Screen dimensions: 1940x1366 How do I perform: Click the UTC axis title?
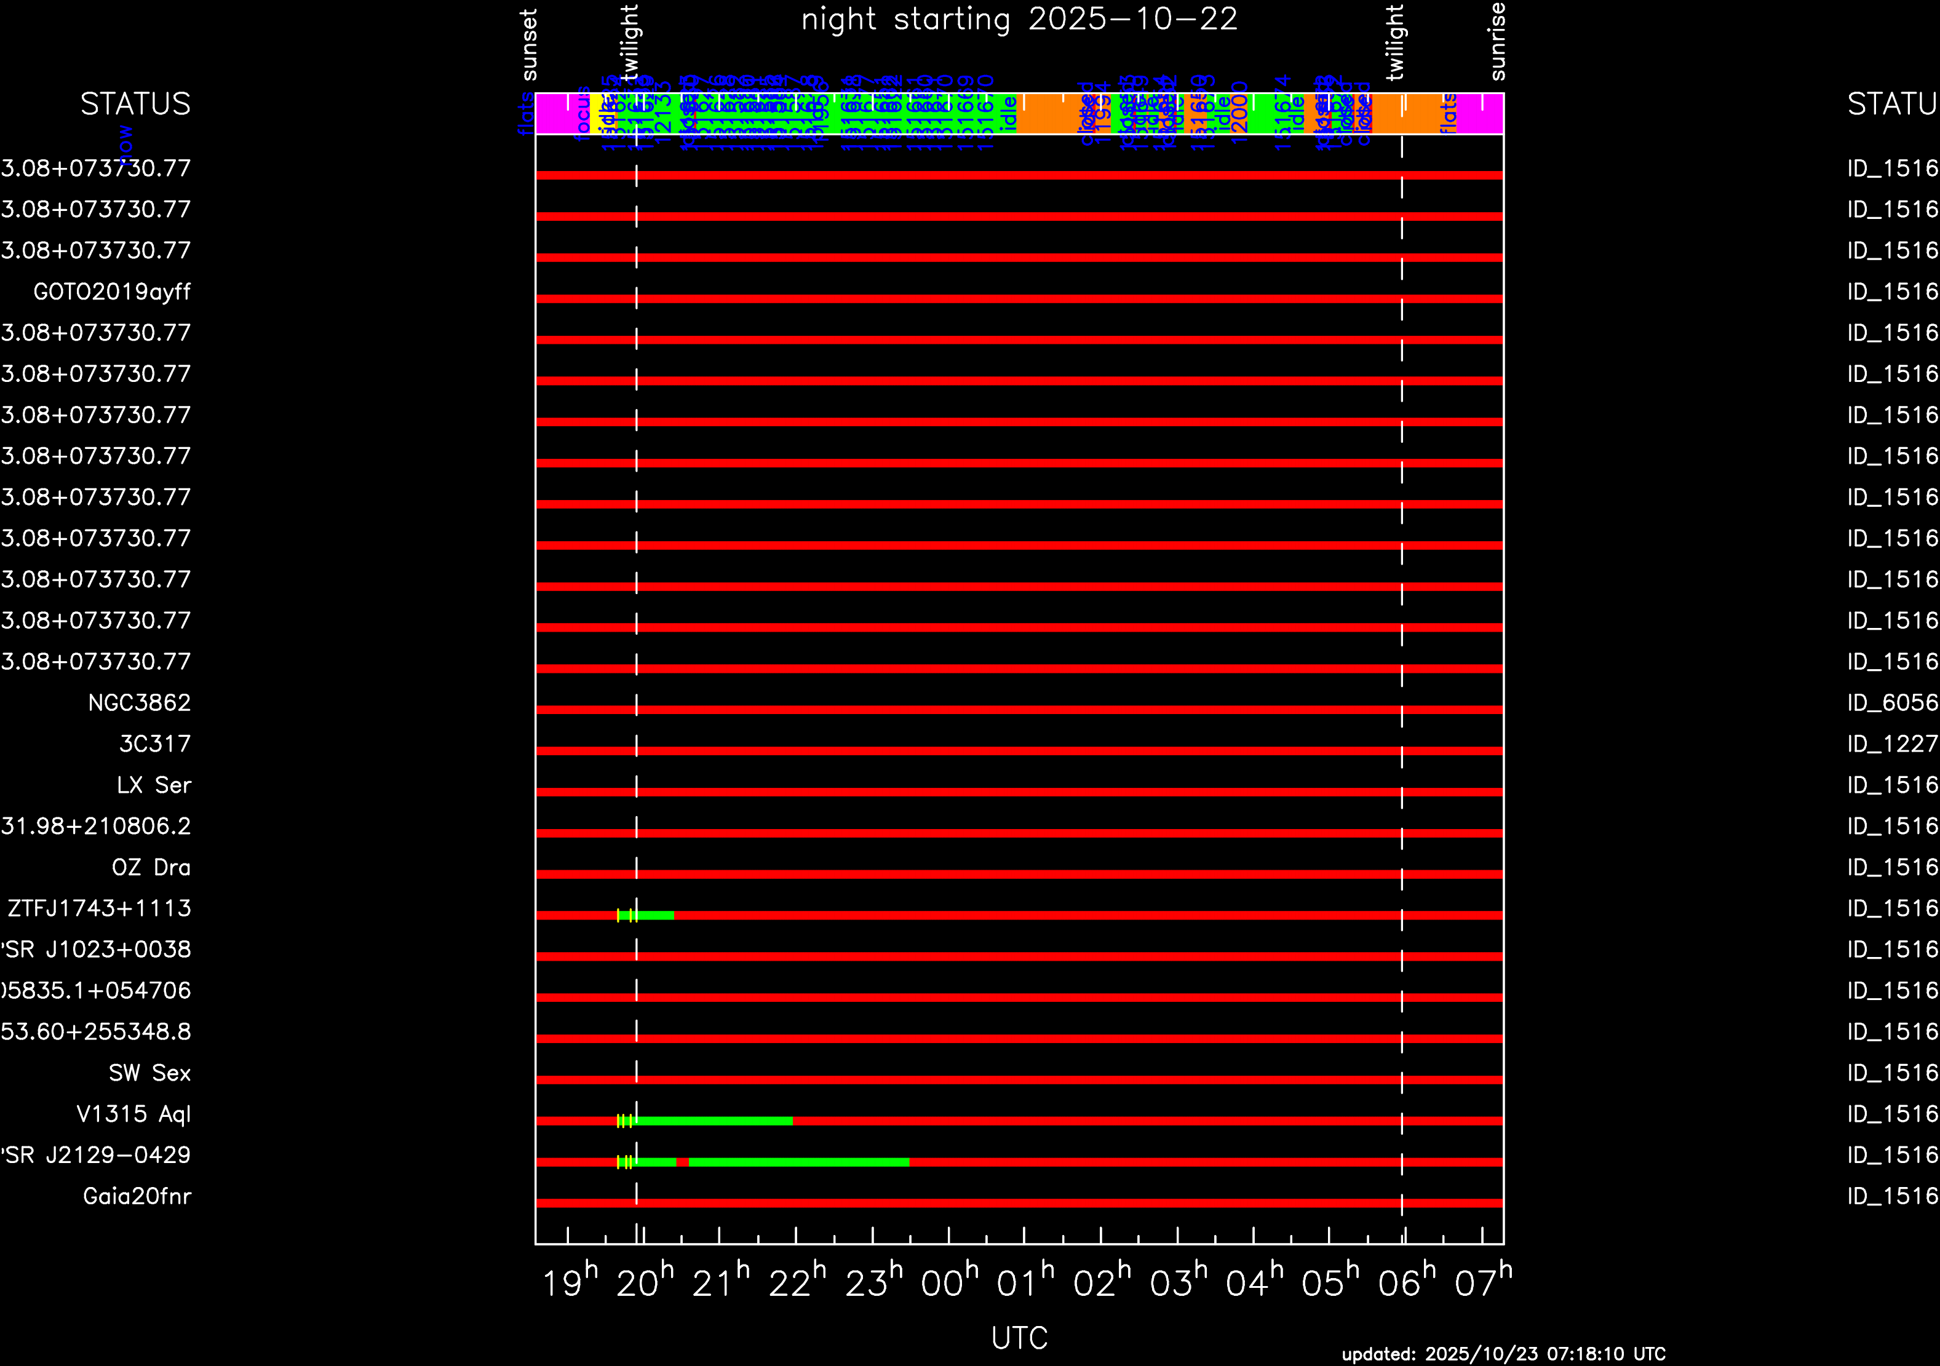tap(1019, 1338)
